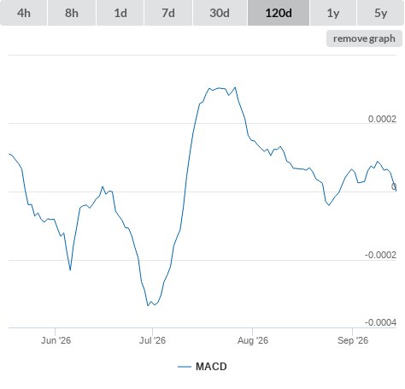Viewport: 405px width, 389px height.
Task: Select the 5y time range tab
Action: (381, 13)
